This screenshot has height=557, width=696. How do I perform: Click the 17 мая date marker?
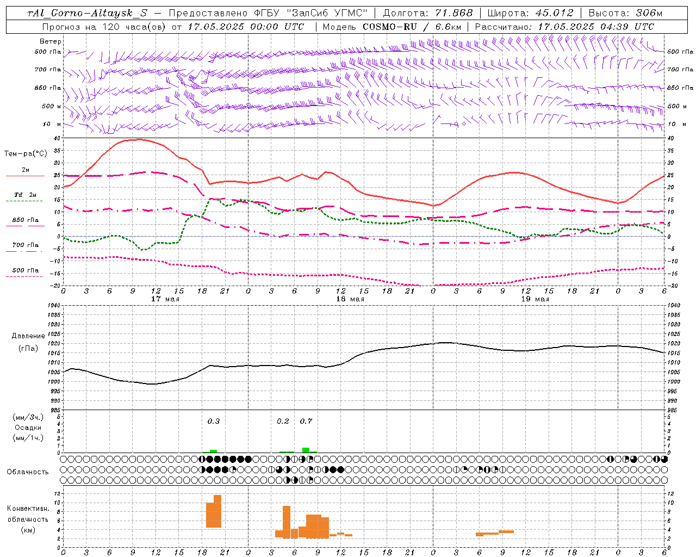point(165,299)
